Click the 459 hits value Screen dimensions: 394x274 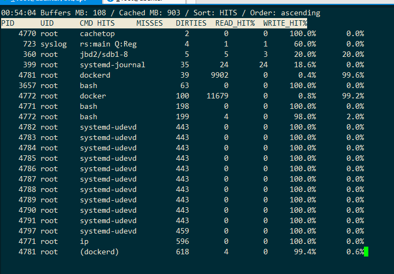pos(183,231)
